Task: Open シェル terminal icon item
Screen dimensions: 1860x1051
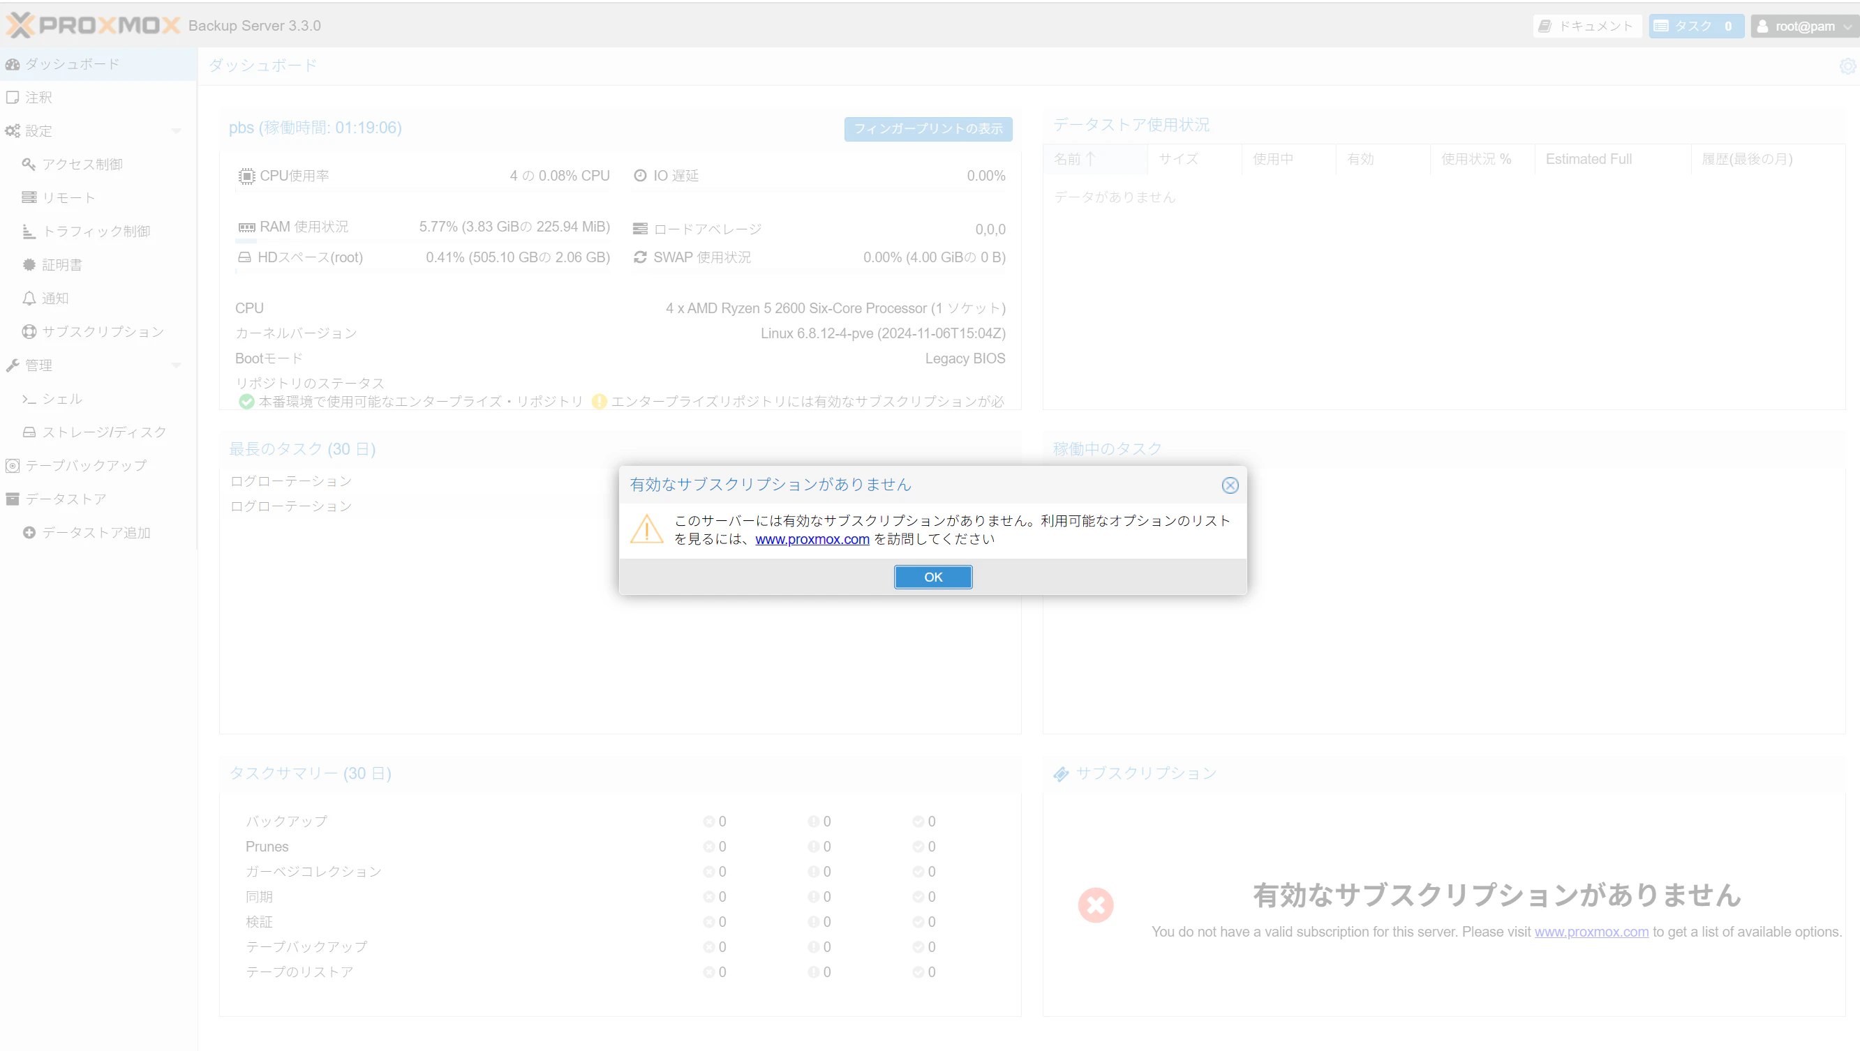Action: (61, 398)
